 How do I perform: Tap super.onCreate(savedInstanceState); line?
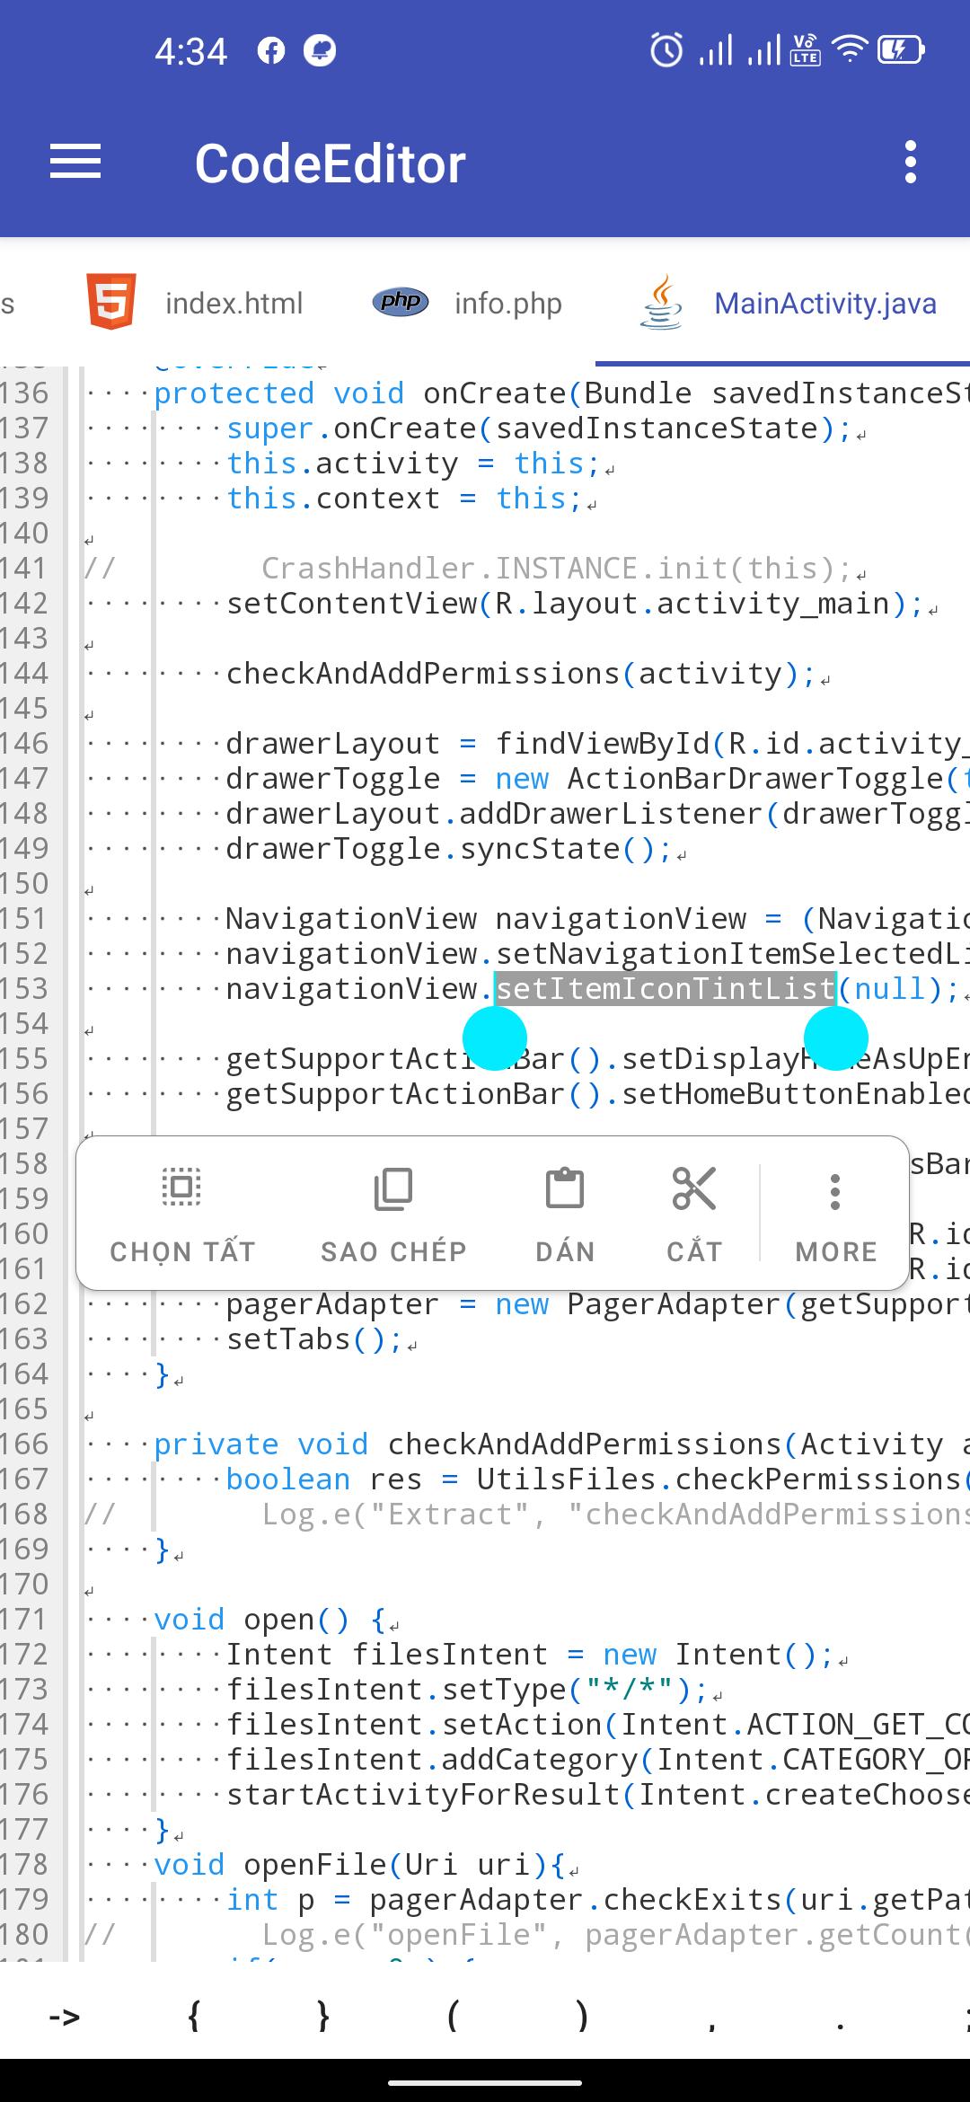539,428
